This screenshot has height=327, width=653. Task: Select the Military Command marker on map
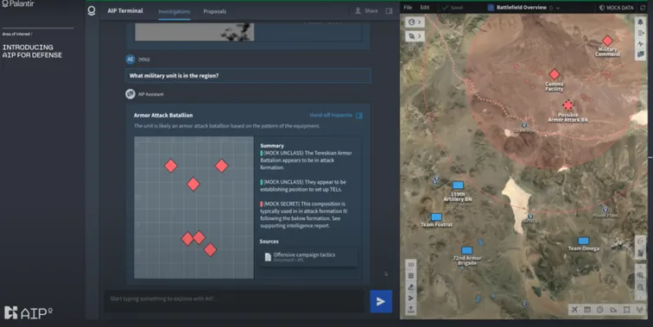[607, 41]
